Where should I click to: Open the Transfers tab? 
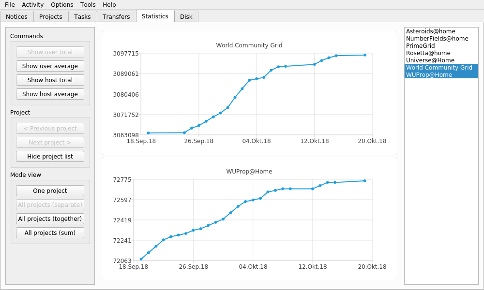click(x=116, y=16)
